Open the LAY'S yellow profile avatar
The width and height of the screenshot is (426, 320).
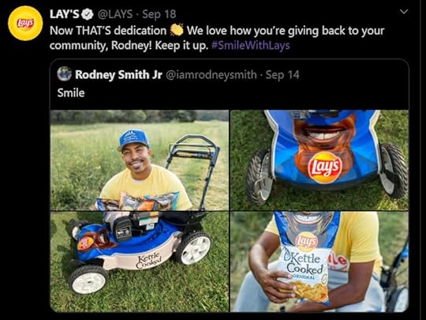click(25, 23)
